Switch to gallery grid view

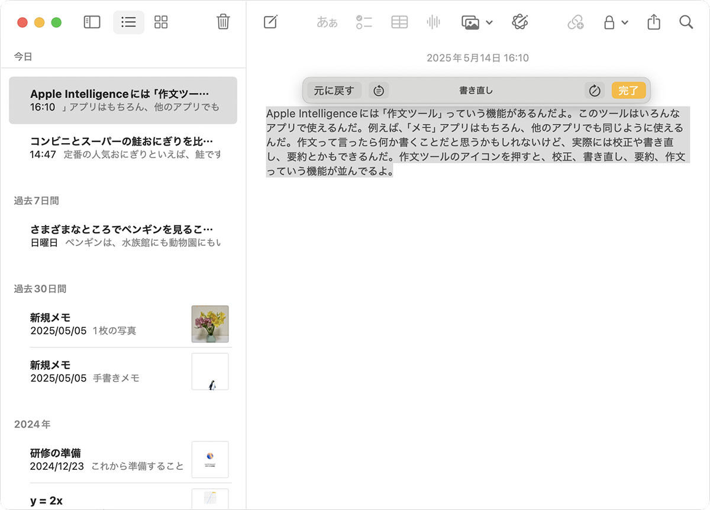tap(161, 22)
